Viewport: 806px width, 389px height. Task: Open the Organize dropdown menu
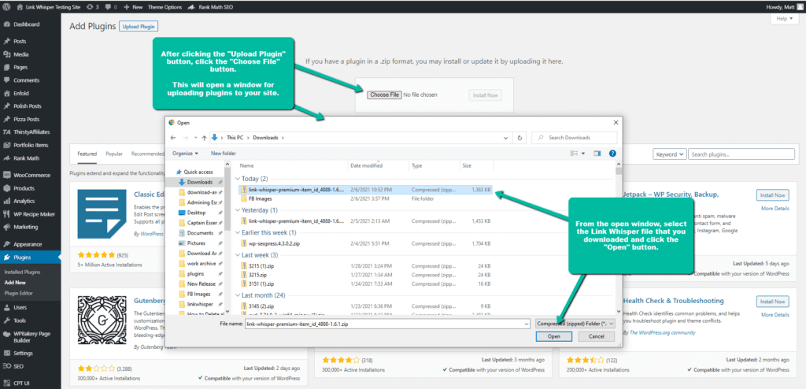pyautogui.click(x=186, y=153)
